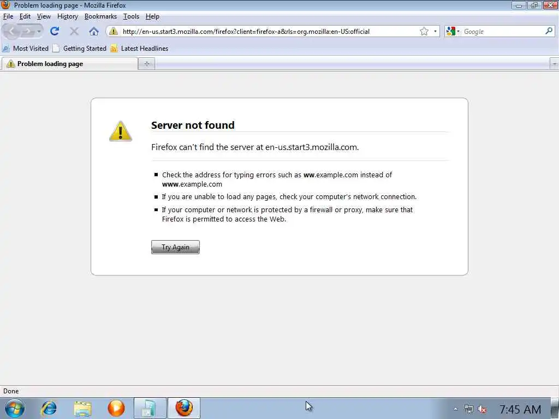Click the 7:45 AM clock
This screenshot has height=419, width=559.
(x=520, y=409)
